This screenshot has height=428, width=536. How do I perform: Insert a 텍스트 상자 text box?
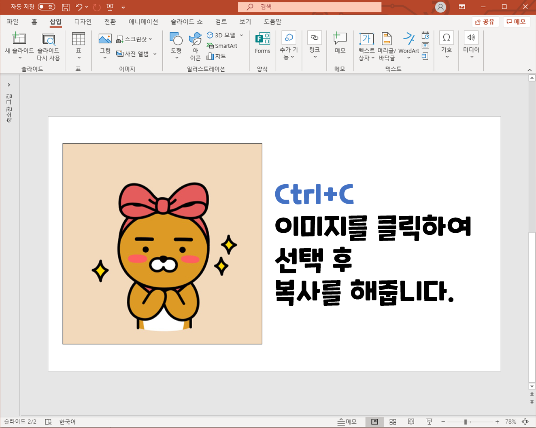(366, 46)
